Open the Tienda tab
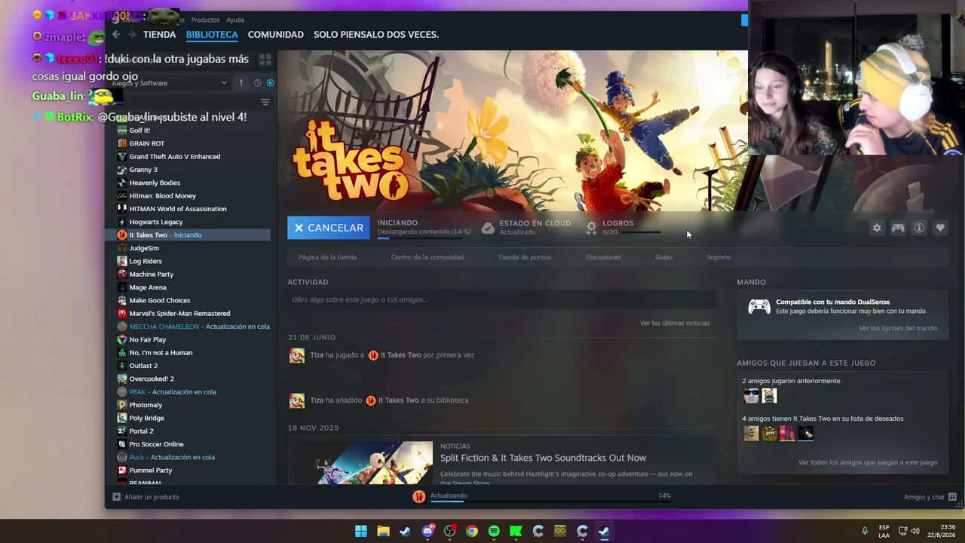 pos(159,35)
